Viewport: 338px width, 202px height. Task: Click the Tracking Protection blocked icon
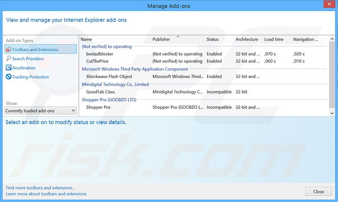click(x=9, y=76)
